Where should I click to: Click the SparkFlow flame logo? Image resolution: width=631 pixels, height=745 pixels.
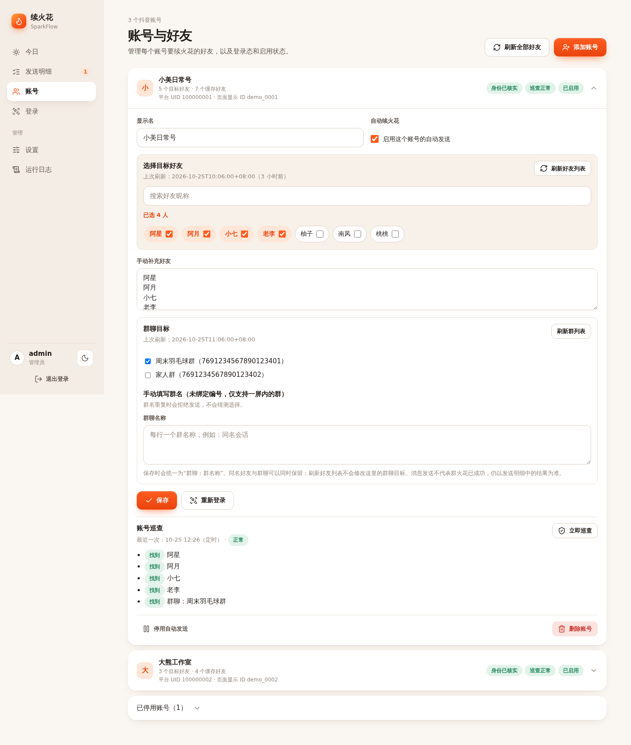coord(19,21)
